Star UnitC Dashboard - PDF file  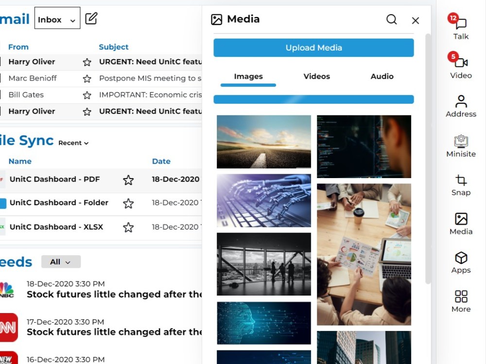(x=128, y=180)
